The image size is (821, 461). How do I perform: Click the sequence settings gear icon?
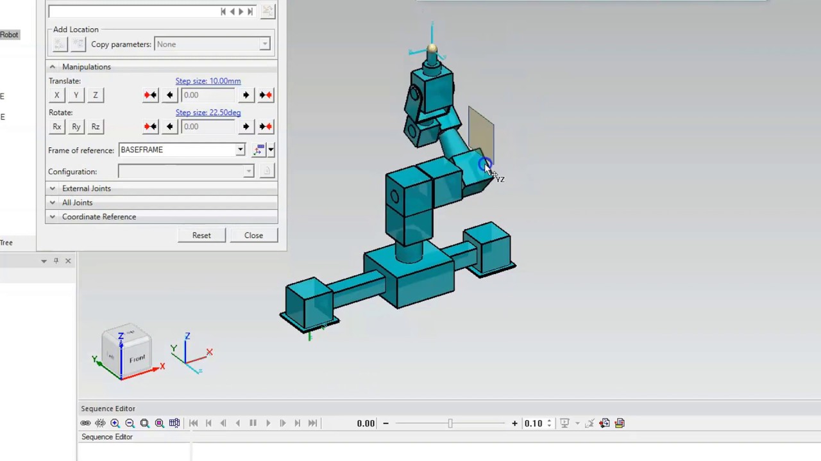click(x=604, y=423)
